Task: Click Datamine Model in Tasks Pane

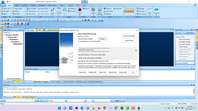Action: [x=185, y=39]
